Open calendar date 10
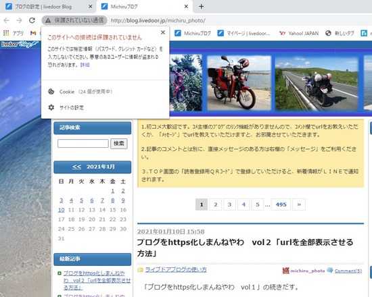This screenshot has width=372, height=297. click(61, 210)
